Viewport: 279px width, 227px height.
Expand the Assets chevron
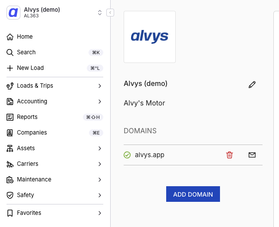pyautogui.click(x=100, y=148)
